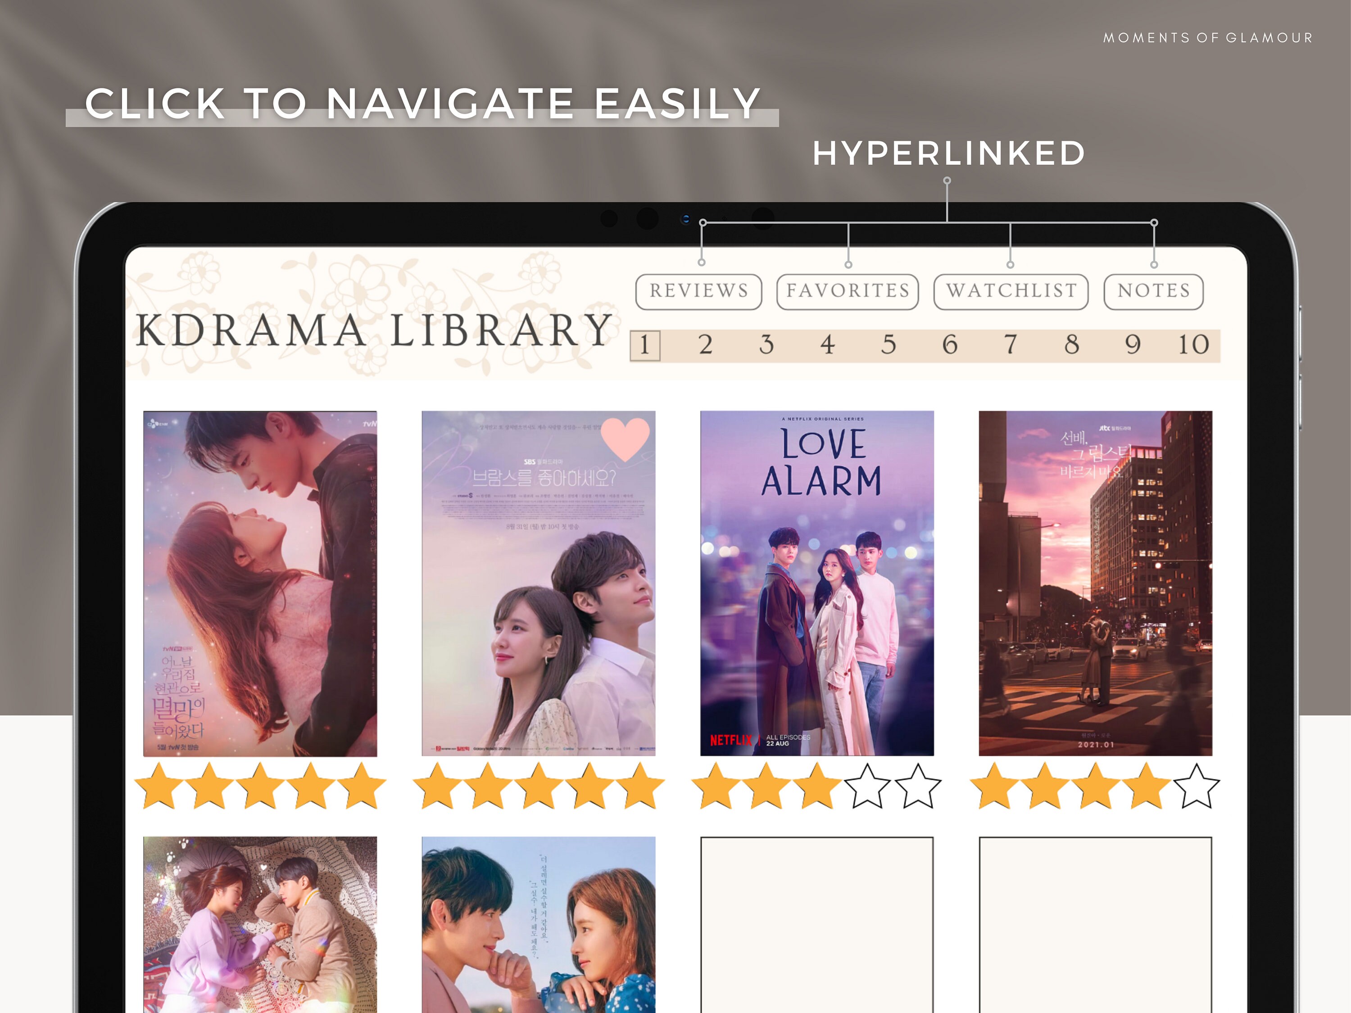Click second star under tvN poster

pyautogui.click(x=209, y=786)
